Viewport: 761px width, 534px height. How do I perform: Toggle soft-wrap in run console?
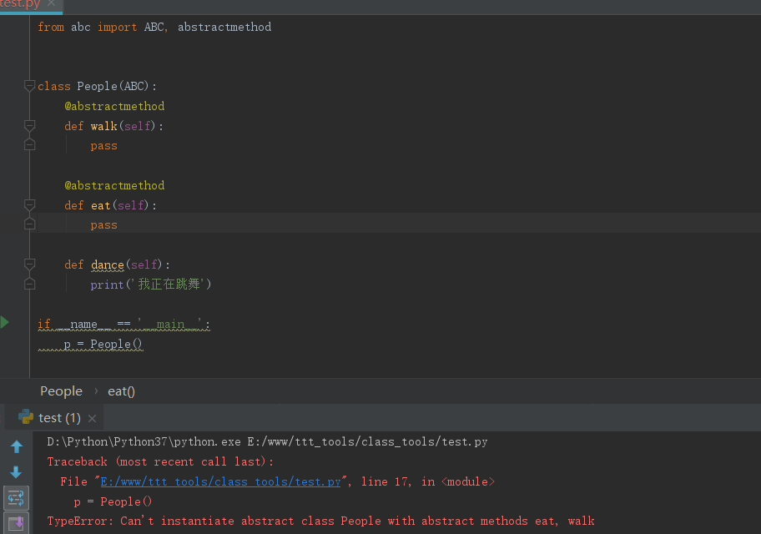coord(16,497)
